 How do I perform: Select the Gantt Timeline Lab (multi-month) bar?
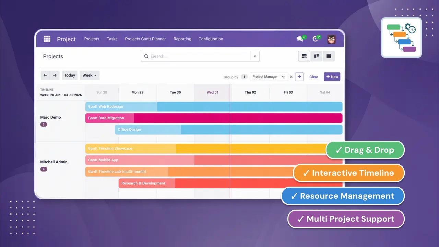[189, 172]
